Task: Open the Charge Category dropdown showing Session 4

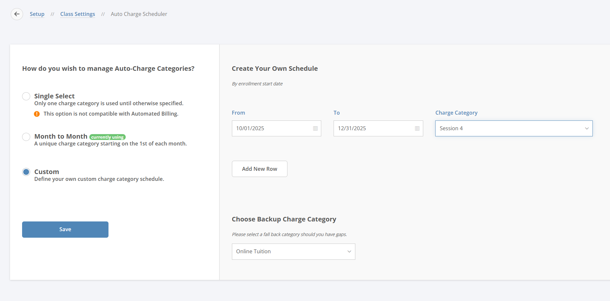Action: pyautogui.click(x=514, y=128)
